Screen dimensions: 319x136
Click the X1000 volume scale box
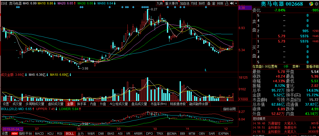(243, 99)
